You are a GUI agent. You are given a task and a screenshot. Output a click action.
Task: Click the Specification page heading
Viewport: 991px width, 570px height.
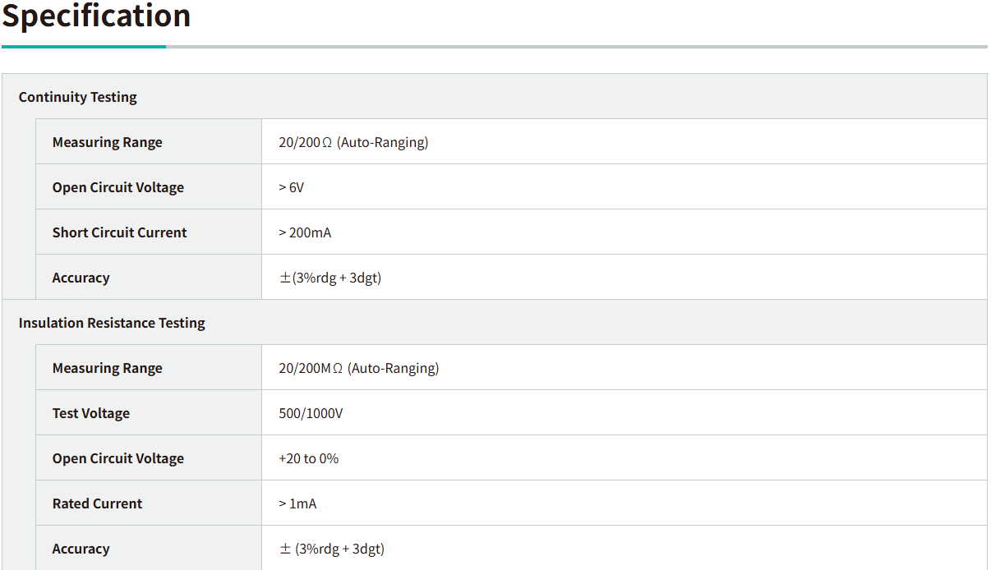pos(96,16)
